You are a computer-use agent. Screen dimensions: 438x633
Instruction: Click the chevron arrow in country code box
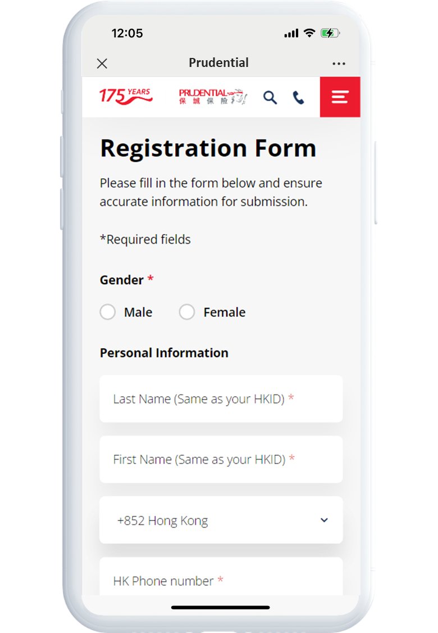tap(324, 520)
